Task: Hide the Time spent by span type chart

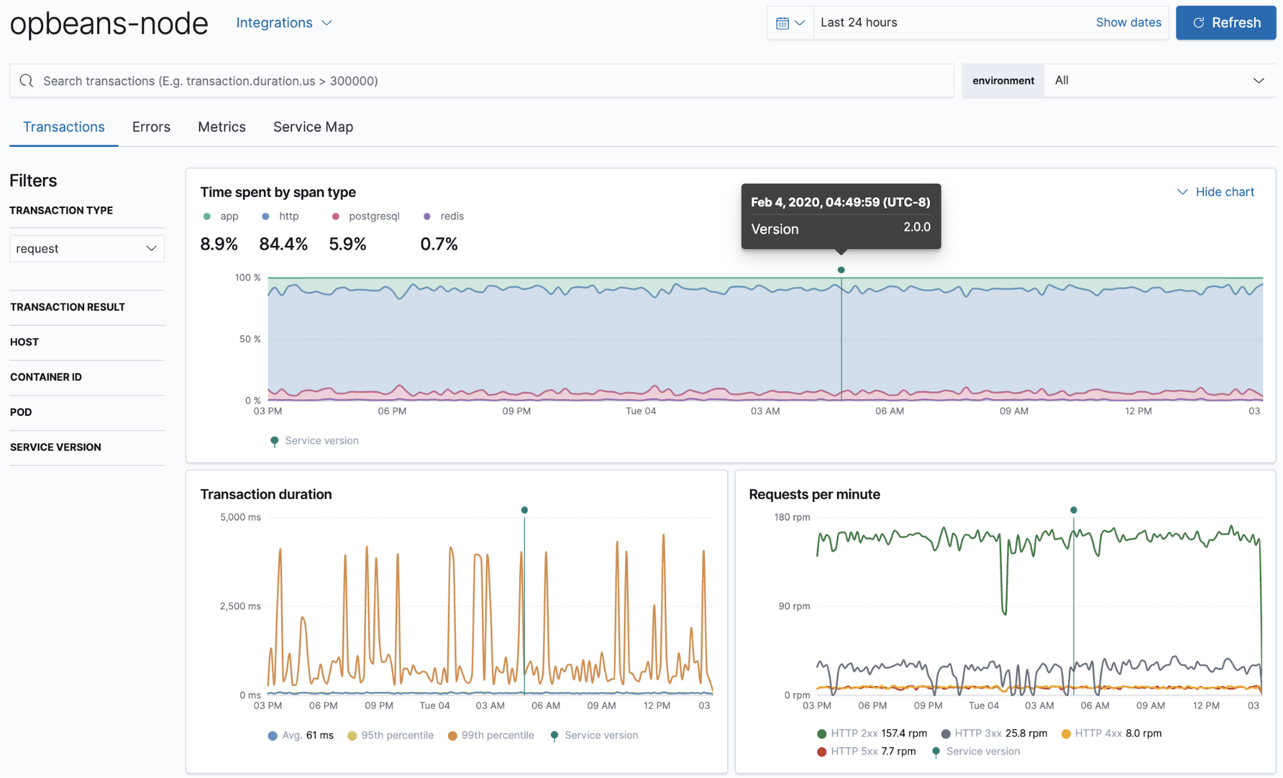Action: click(1214, 191)
